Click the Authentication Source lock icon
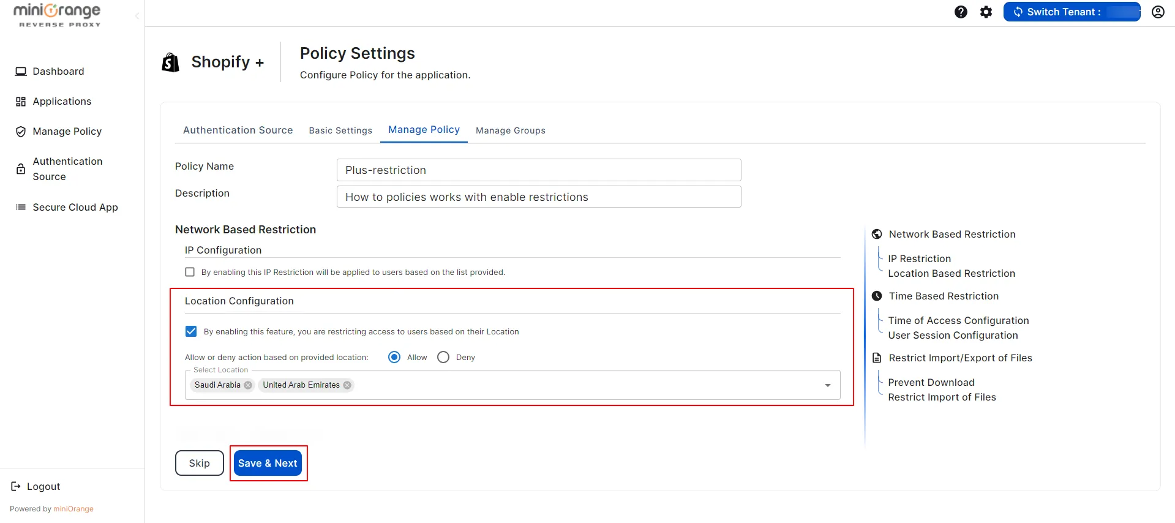Screen dimensions: 1175x523 [x=21, y=169]
